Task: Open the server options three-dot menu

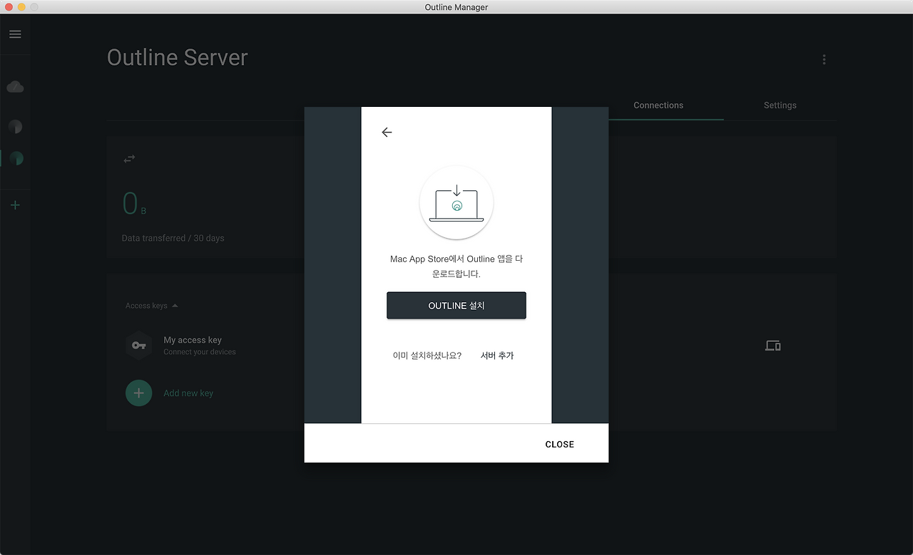Action: click(824, 59)
